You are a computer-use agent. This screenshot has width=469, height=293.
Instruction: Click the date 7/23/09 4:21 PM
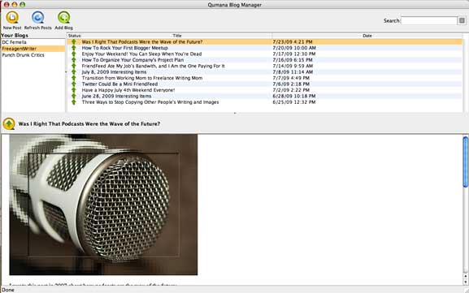[293, 42]
